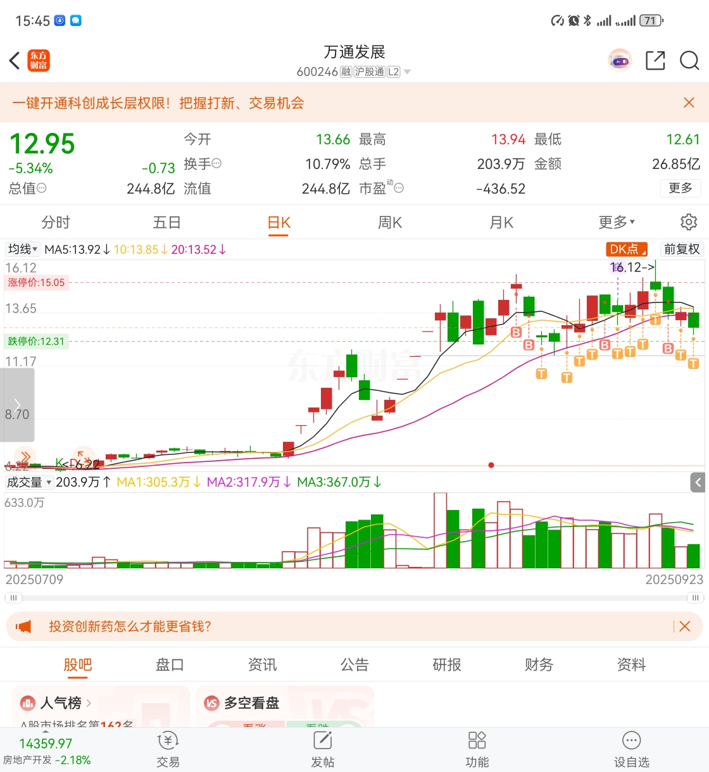709x772 pixels.
Task: Open the 股吧 forum tab
Action: [78, 664]
